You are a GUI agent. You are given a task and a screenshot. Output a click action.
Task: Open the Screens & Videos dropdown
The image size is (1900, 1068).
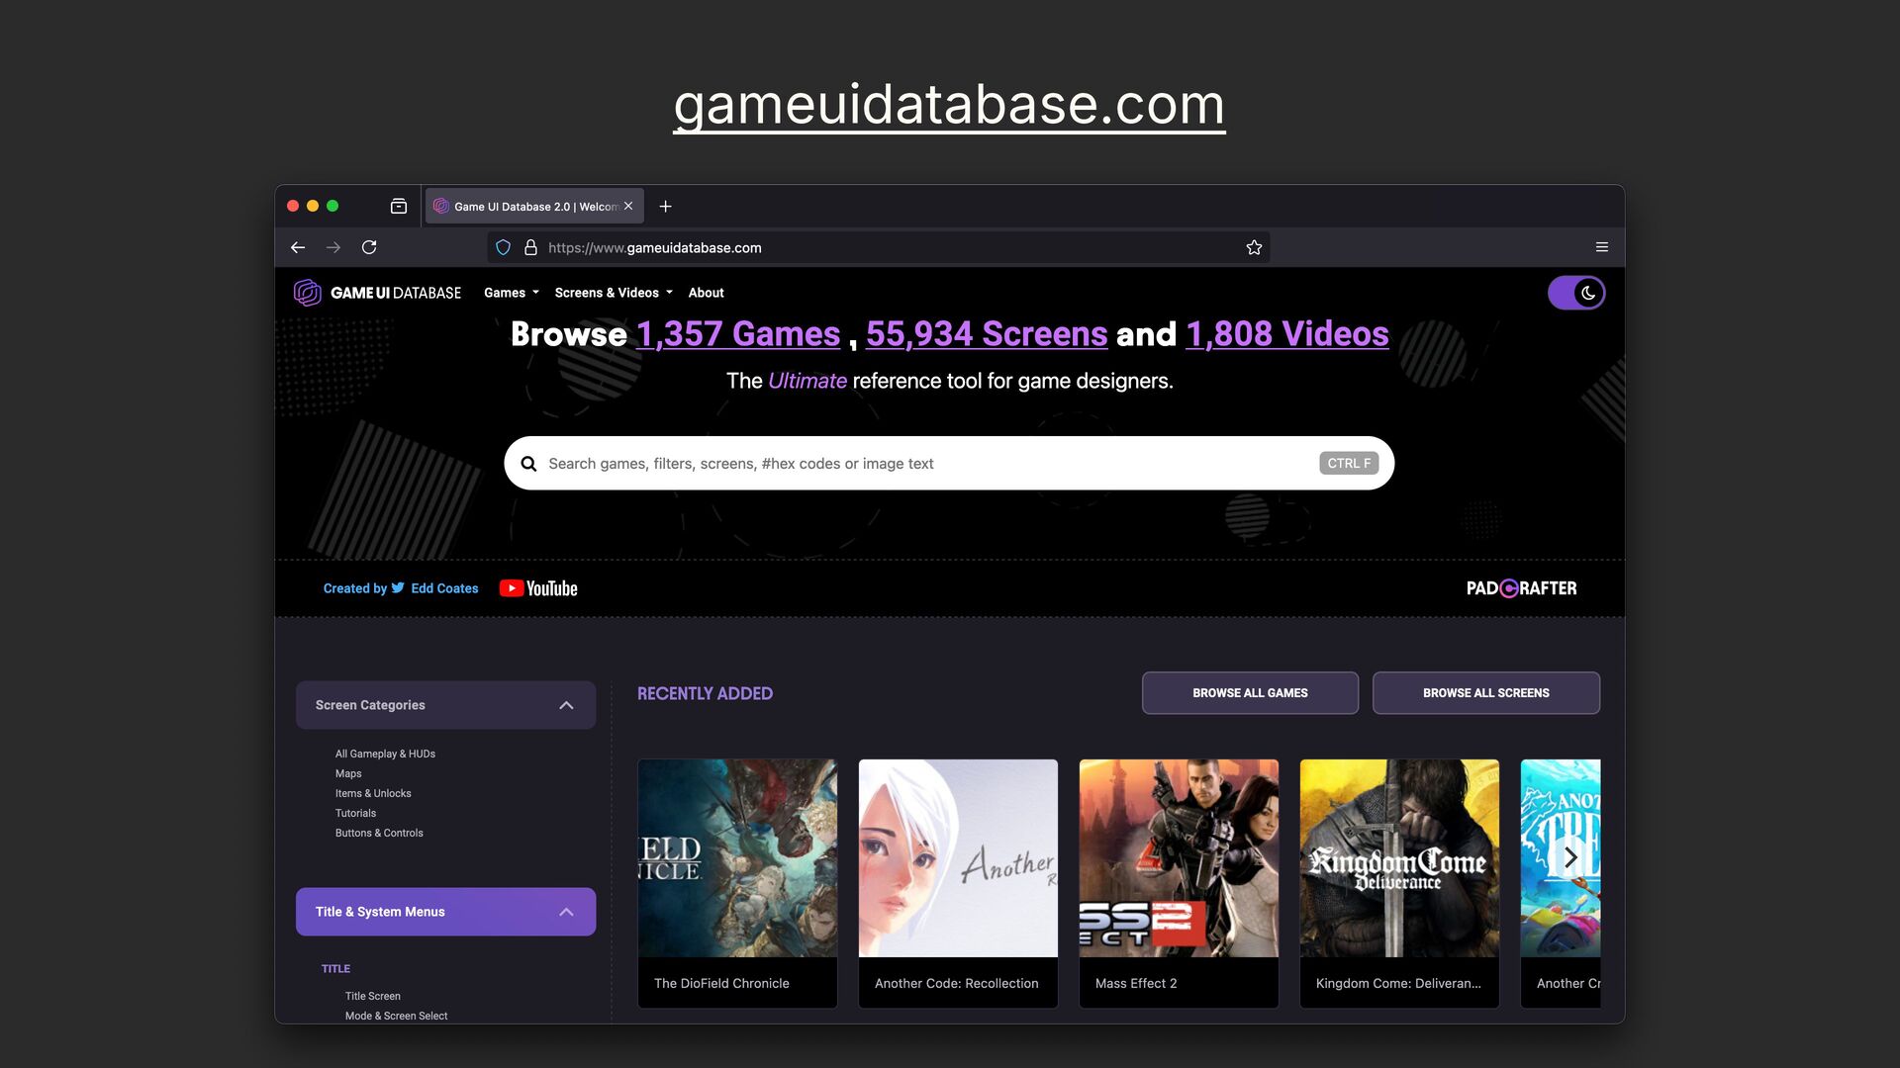613,293
